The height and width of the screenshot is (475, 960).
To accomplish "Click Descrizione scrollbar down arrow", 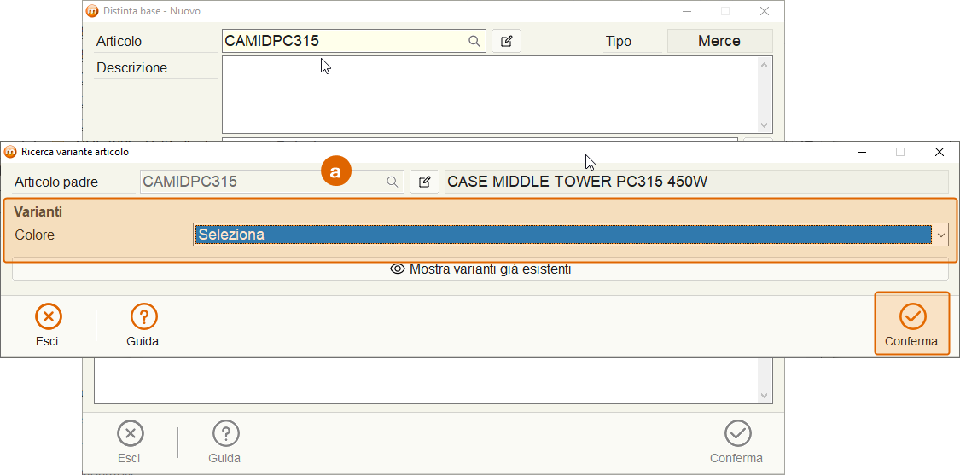I will point(764,125).
